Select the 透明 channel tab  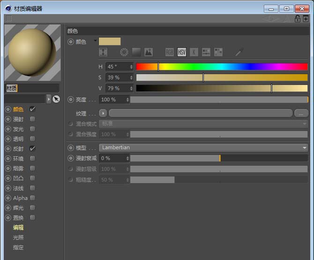pos(18,139)
